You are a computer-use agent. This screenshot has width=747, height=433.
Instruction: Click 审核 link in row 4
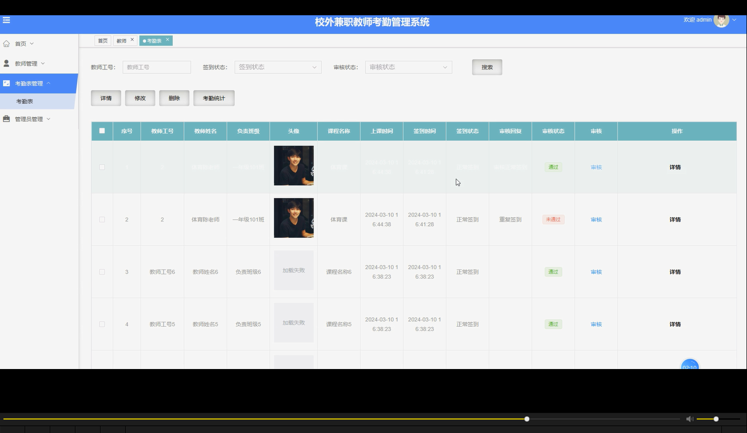596,324
